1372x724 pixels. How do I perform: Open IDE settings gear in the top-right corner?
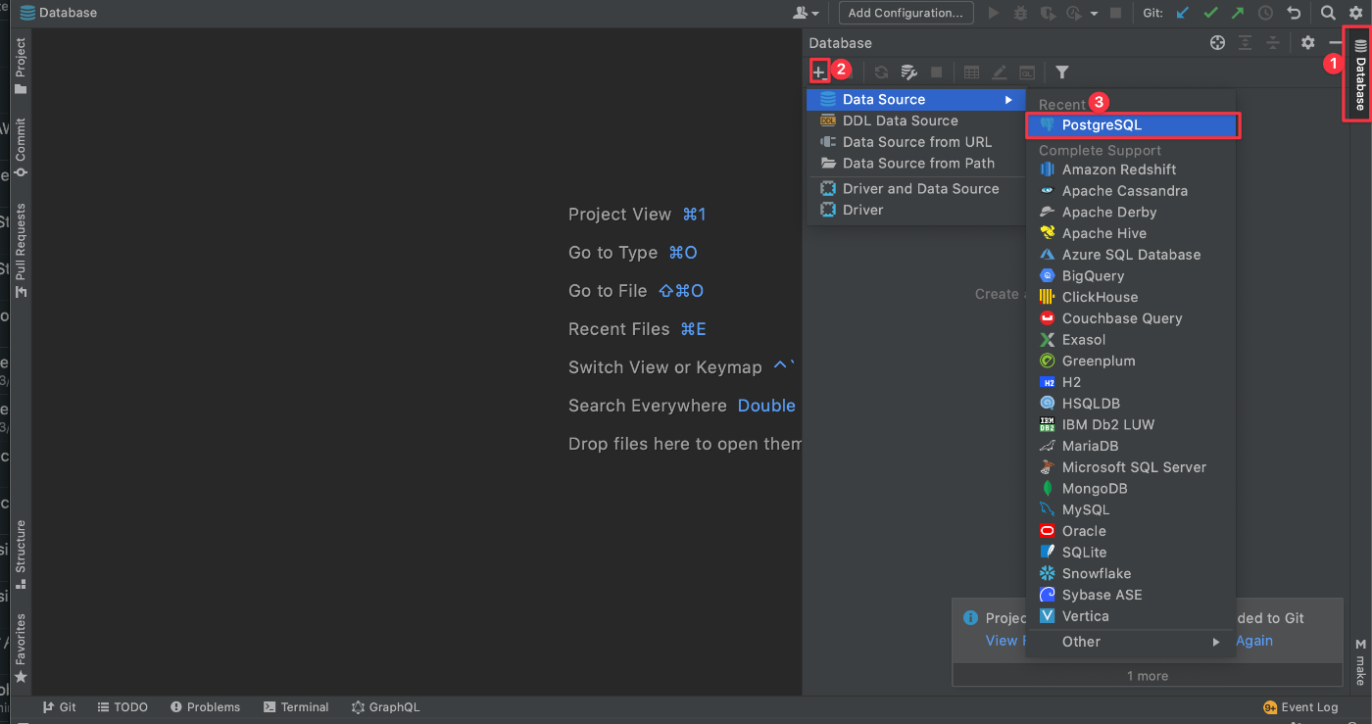(x=1355, y=13)
